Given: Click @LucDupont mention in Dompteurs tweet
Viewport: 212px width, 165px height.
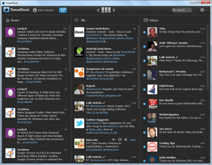Looking at the screenshot, I should tap(98, 72).
